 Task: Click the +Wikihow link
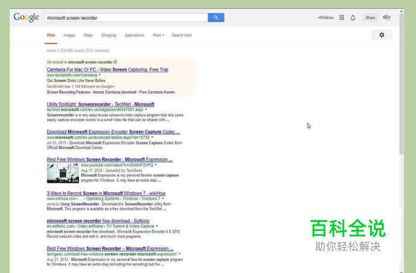[326, 18]
